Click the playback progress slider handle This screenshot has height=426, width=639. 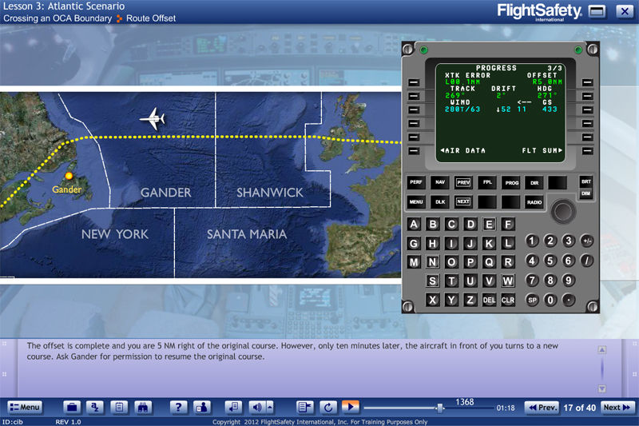[x=440, y=408]
